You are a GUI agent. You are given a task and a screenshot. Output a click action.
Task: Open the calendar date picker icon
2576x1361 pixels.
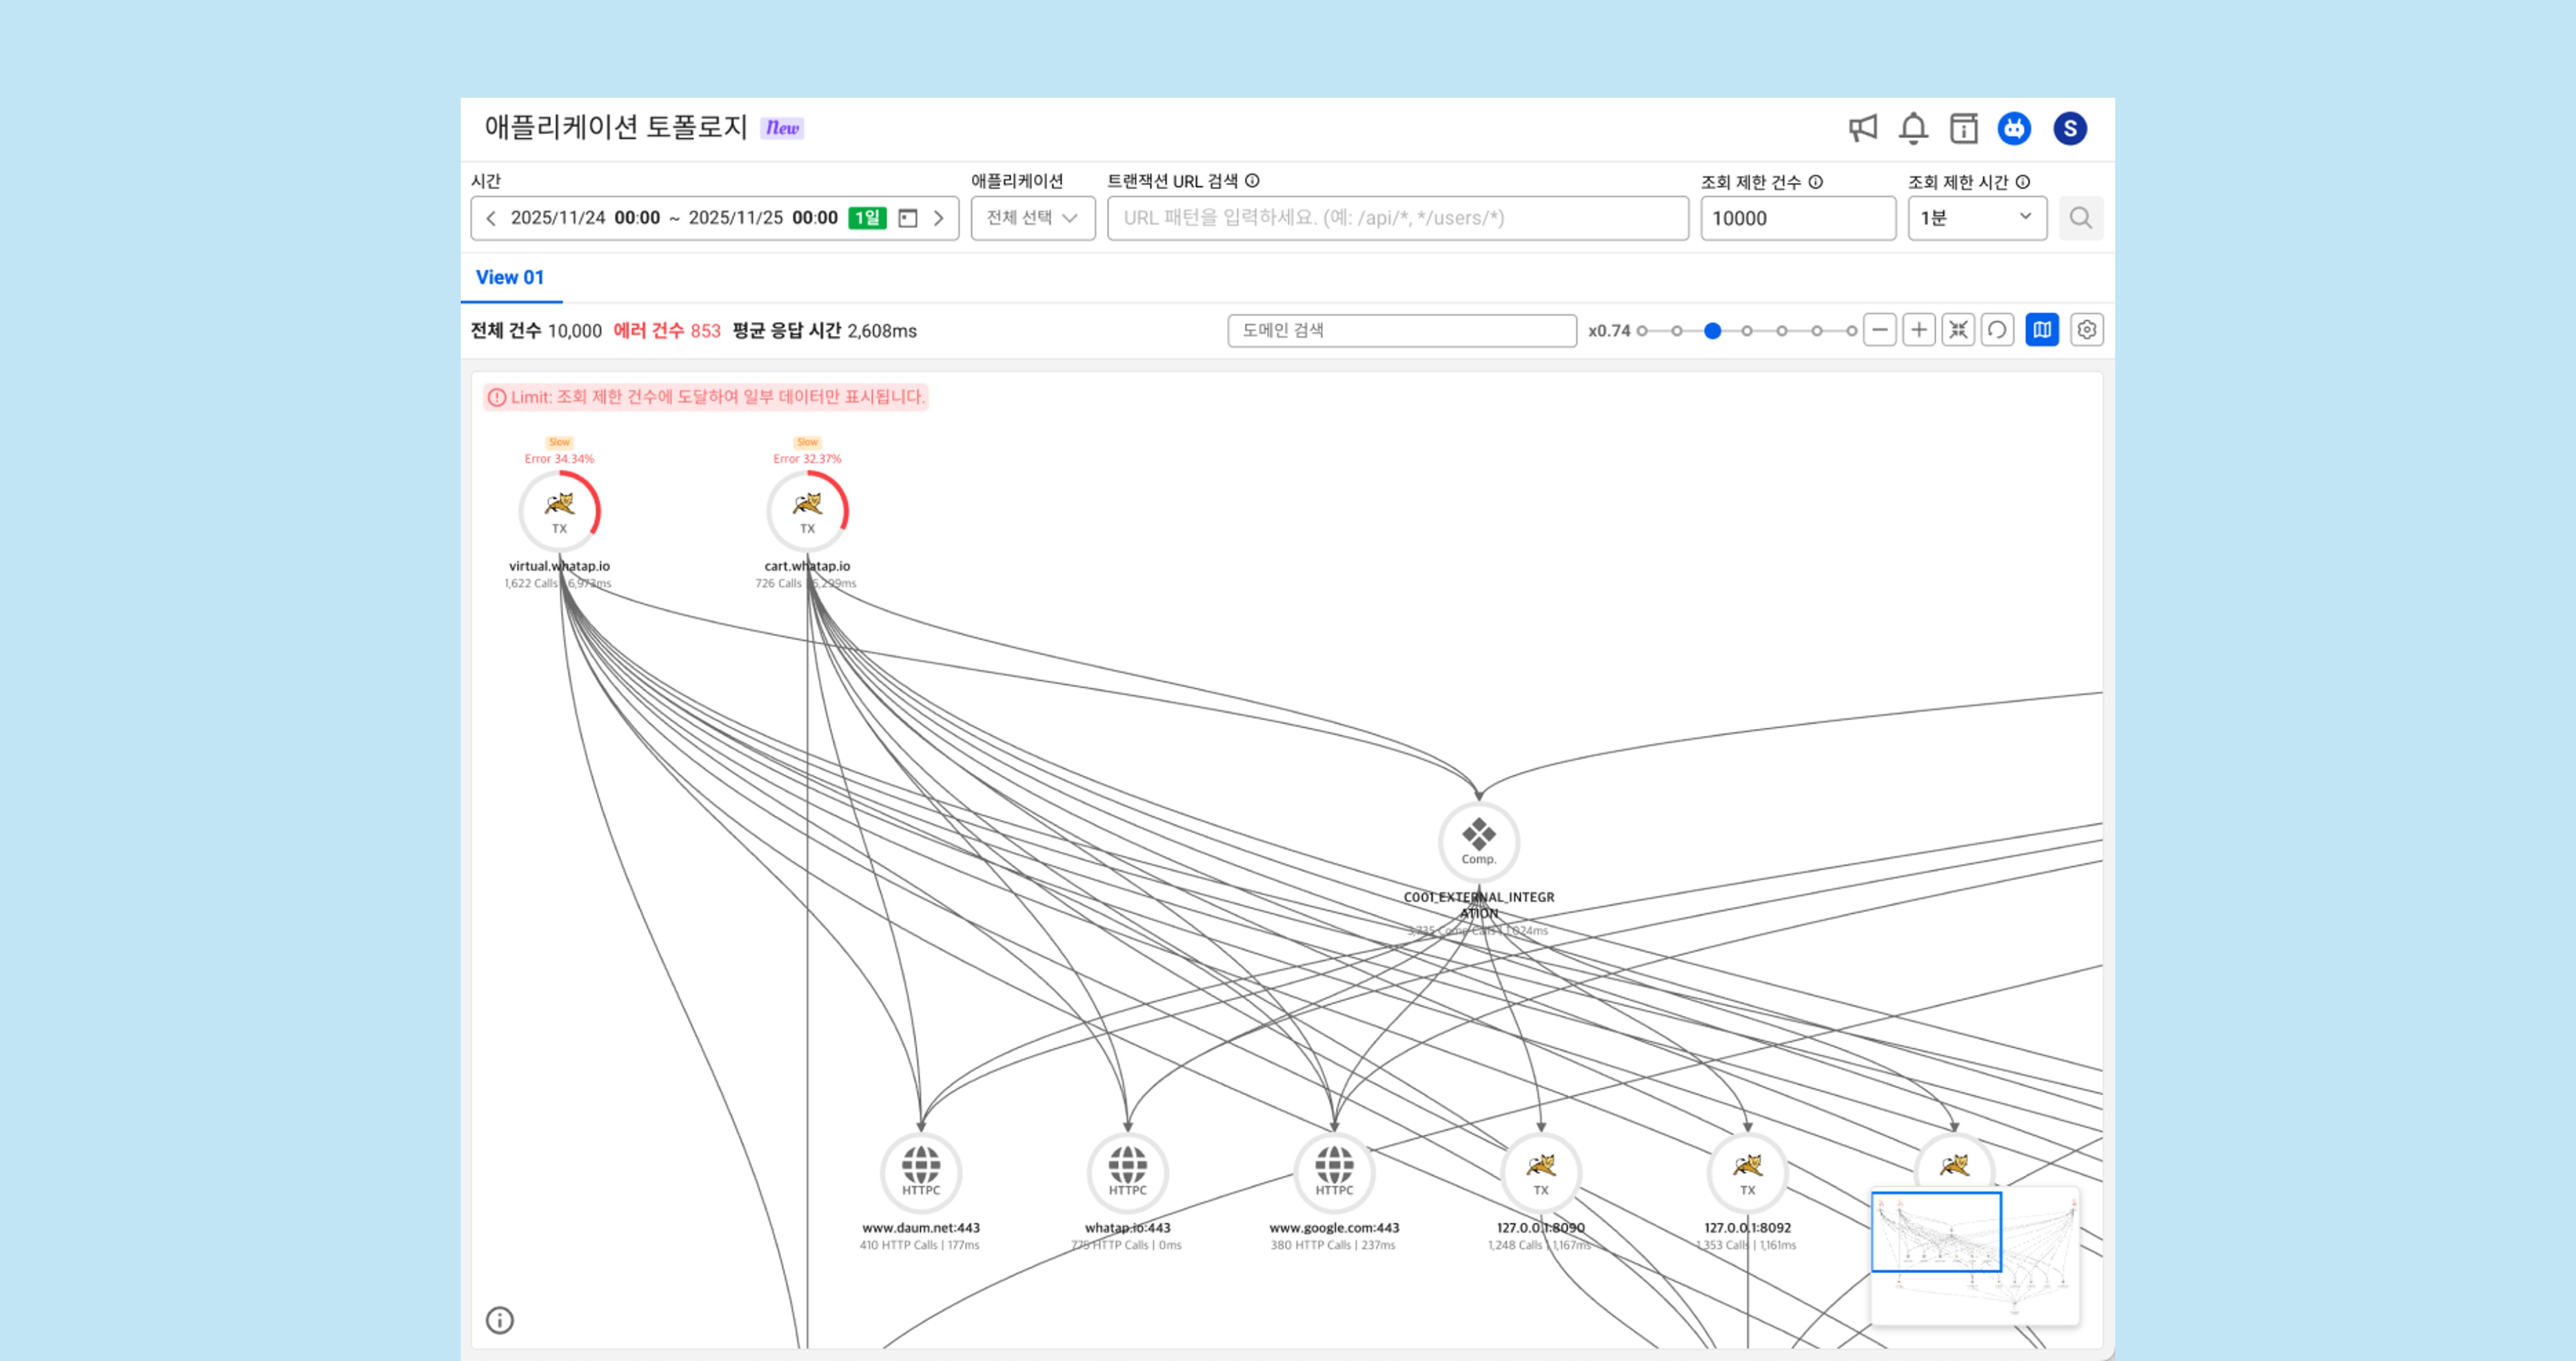[x=908, y=218]
